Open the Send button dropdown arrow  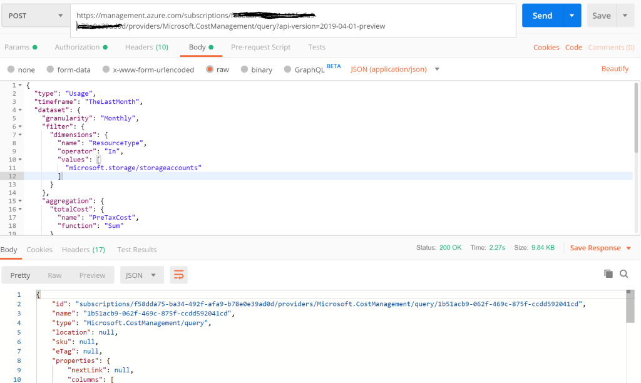click(572, 16)
